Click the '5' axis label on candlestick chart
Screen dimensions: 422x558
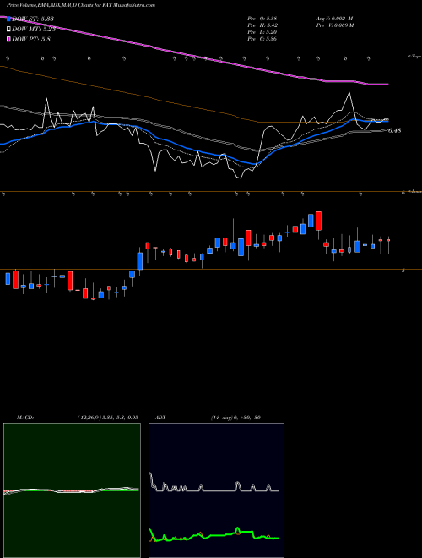(403, 271)
